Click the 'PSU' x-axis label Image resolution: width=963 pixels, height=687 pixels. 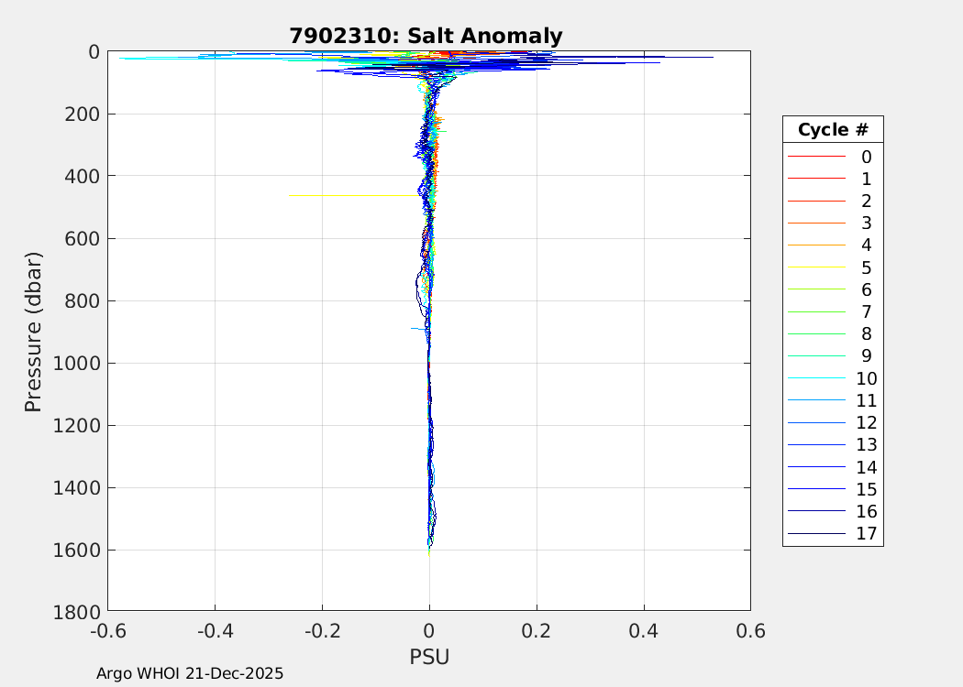pos(428,657)
